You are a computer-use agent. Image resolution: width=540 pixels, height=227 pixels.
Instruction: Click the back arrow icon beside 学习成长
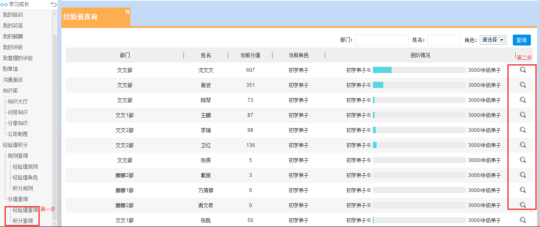pyautogui.click(x=53, y=4)
